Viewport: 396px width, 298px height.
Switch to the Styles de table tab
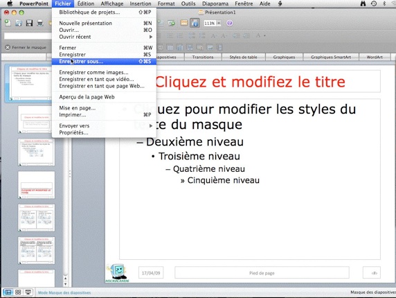[x=244, y=57]
